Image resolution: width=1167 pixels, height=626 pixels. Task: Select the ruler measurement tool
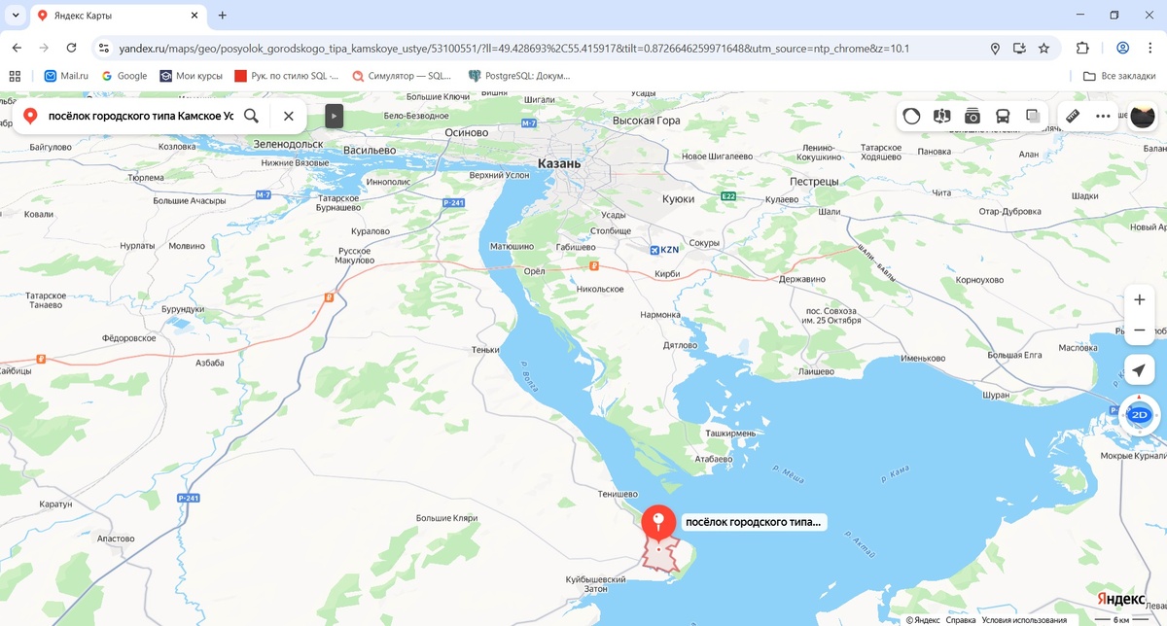1073,116
